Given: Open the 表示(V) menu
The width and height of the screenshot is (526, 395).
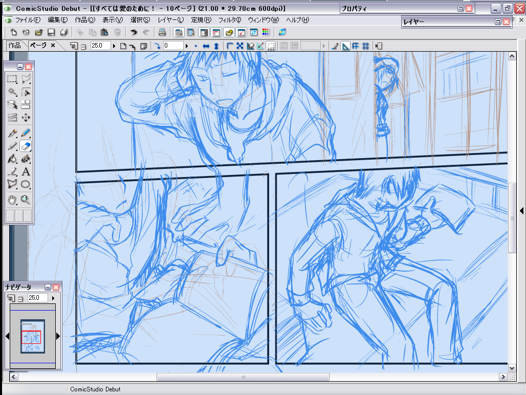Looking at the screenshot, I should [113, 20].
